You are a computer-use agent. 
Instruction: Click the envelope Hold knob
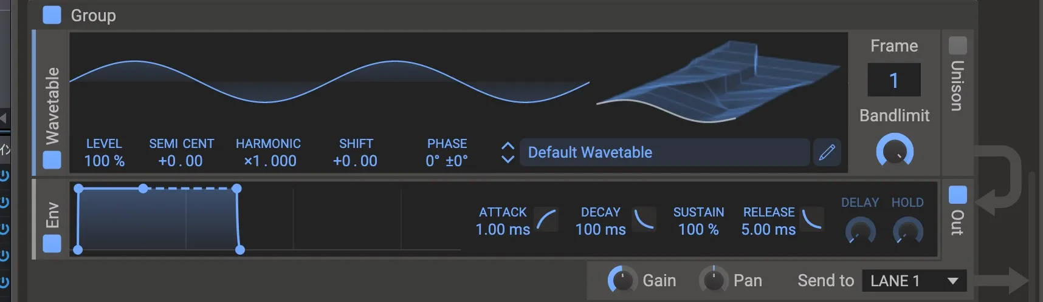[x=907, y=231]
